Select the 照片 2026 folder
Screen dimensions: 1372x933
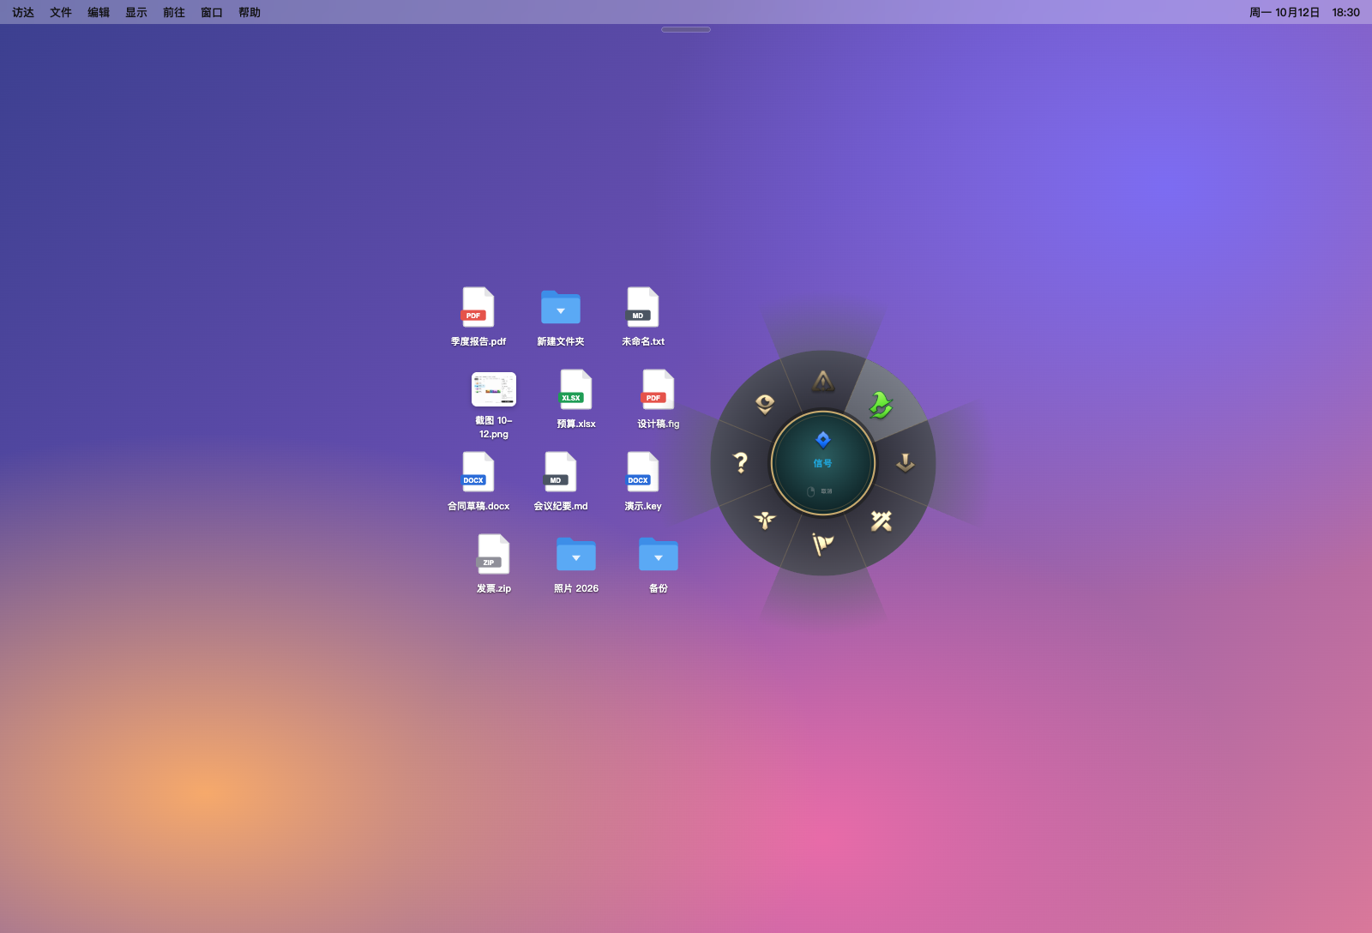576,563
